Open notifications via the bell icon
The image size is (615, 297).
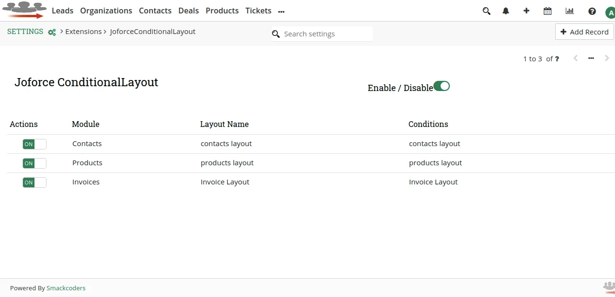pos(505,11)
